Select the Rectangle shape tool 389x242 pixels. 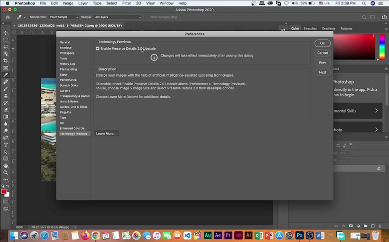pyautogui.click(x=6, y=158)
